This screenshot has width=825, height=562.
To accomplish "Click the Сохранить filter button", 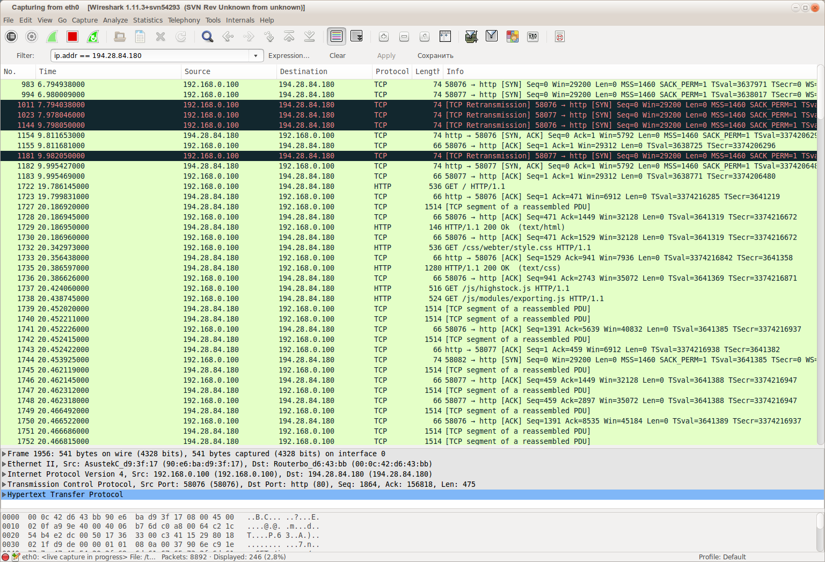I will click(x=435, y=55).
